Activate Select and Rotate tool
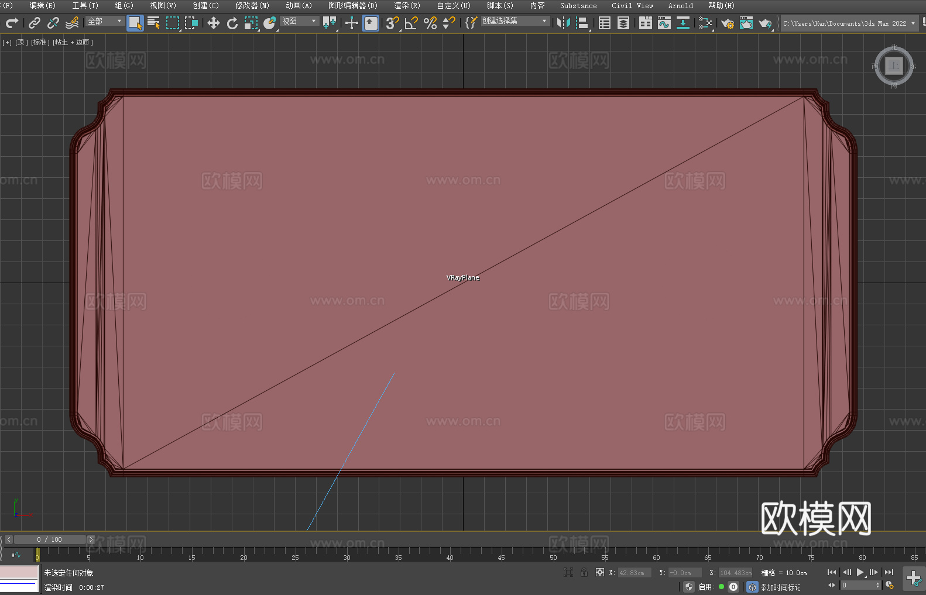Screen dimensions: 926x595 tap(232, 23)
